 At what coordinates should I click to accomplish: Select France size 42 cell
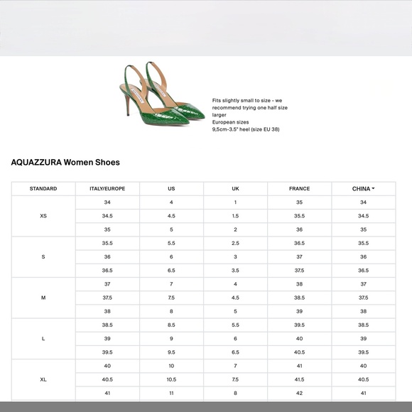[299, 394]
